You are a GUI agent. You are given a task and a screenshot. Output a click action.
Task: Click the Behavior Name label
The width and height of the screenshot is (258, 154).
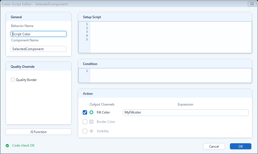(22, 26)
